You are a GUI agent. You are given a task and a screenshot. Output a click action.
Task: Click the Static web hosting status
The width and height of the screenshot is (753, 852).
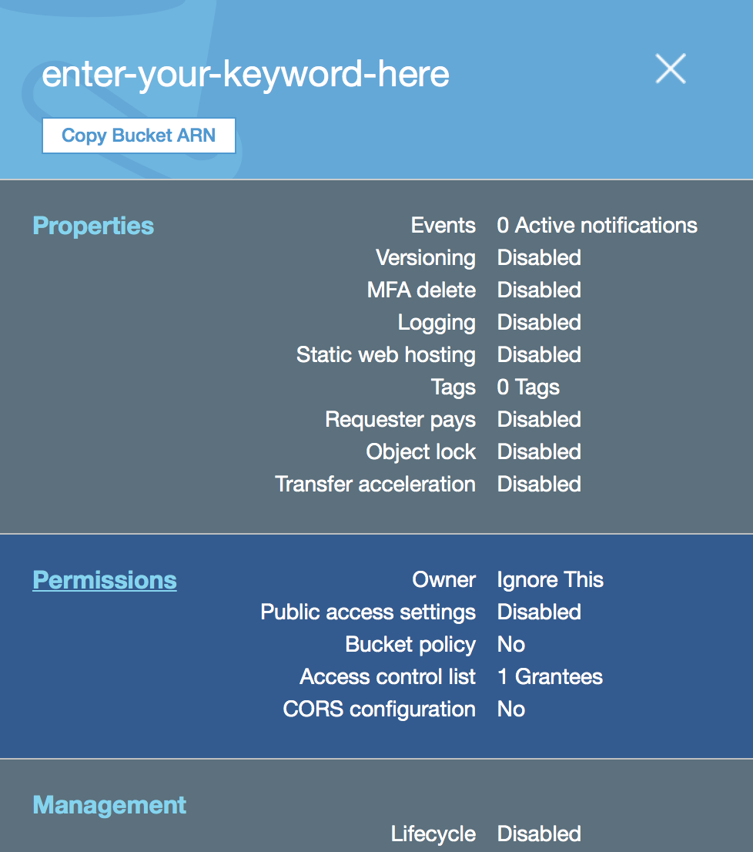click(x=539, y=355)
